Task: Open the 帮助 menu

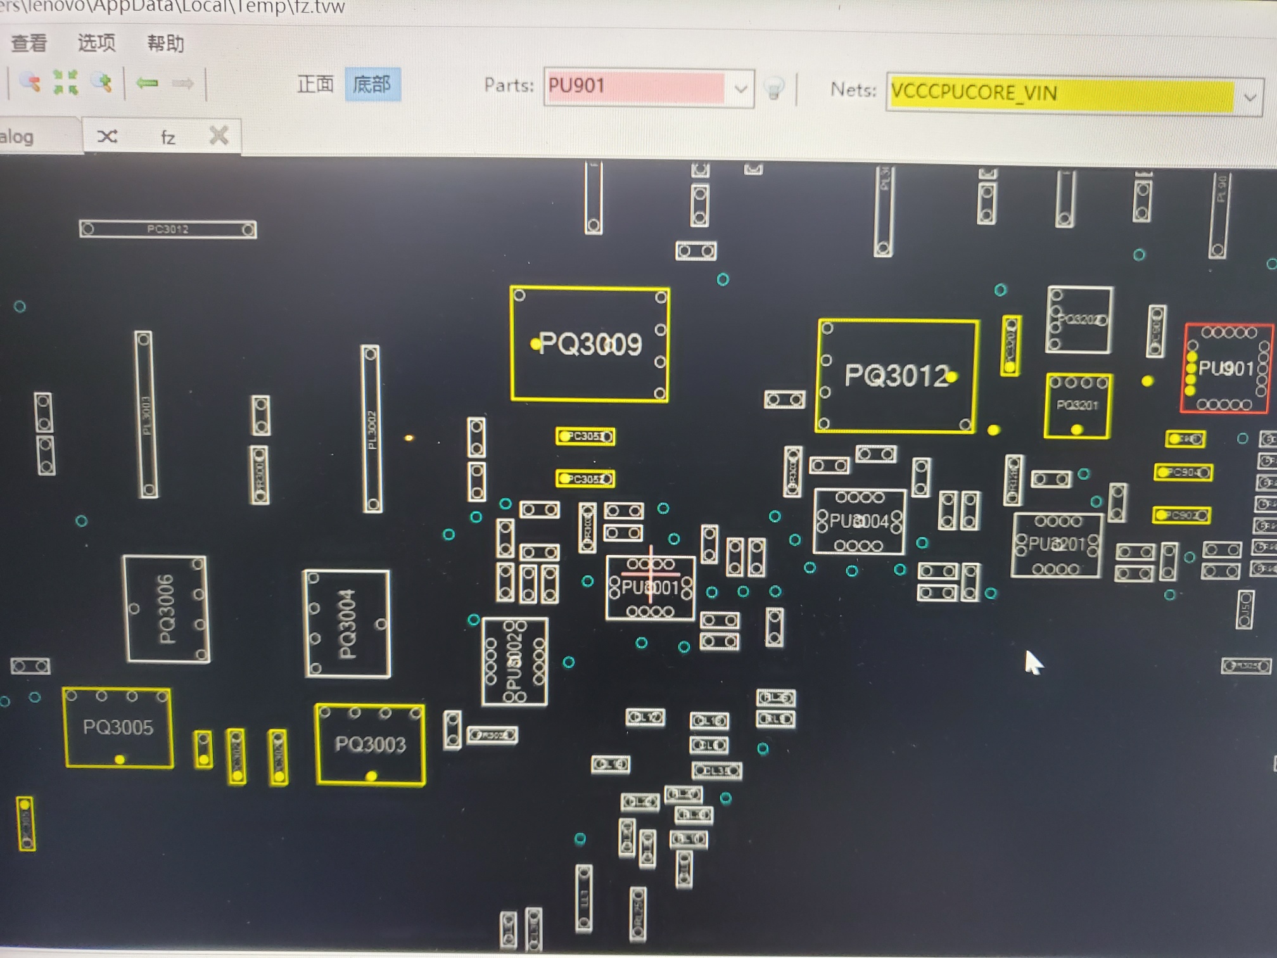Action: 165,44
